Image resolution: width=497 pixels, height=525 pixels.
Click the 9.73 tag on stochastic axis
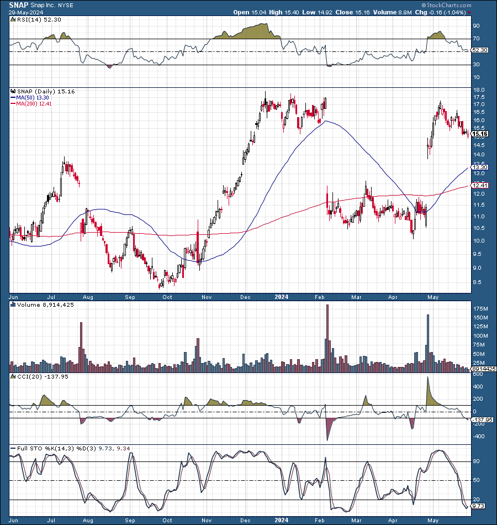[478, 506]
